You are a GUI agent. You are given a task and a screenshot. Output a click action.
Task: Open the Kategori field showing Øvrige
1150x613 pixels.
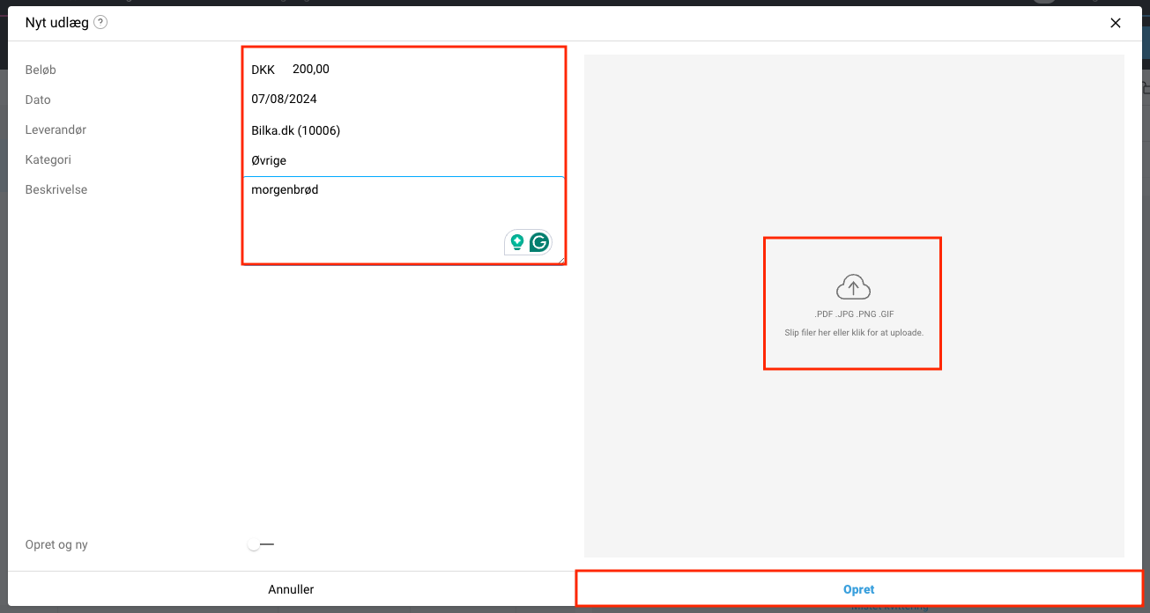pos(404,160)
